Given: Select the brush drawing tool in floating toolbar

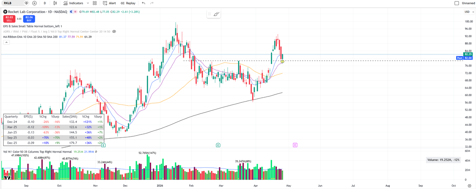Looking at the screenshot, I should [x=216, y=14].
